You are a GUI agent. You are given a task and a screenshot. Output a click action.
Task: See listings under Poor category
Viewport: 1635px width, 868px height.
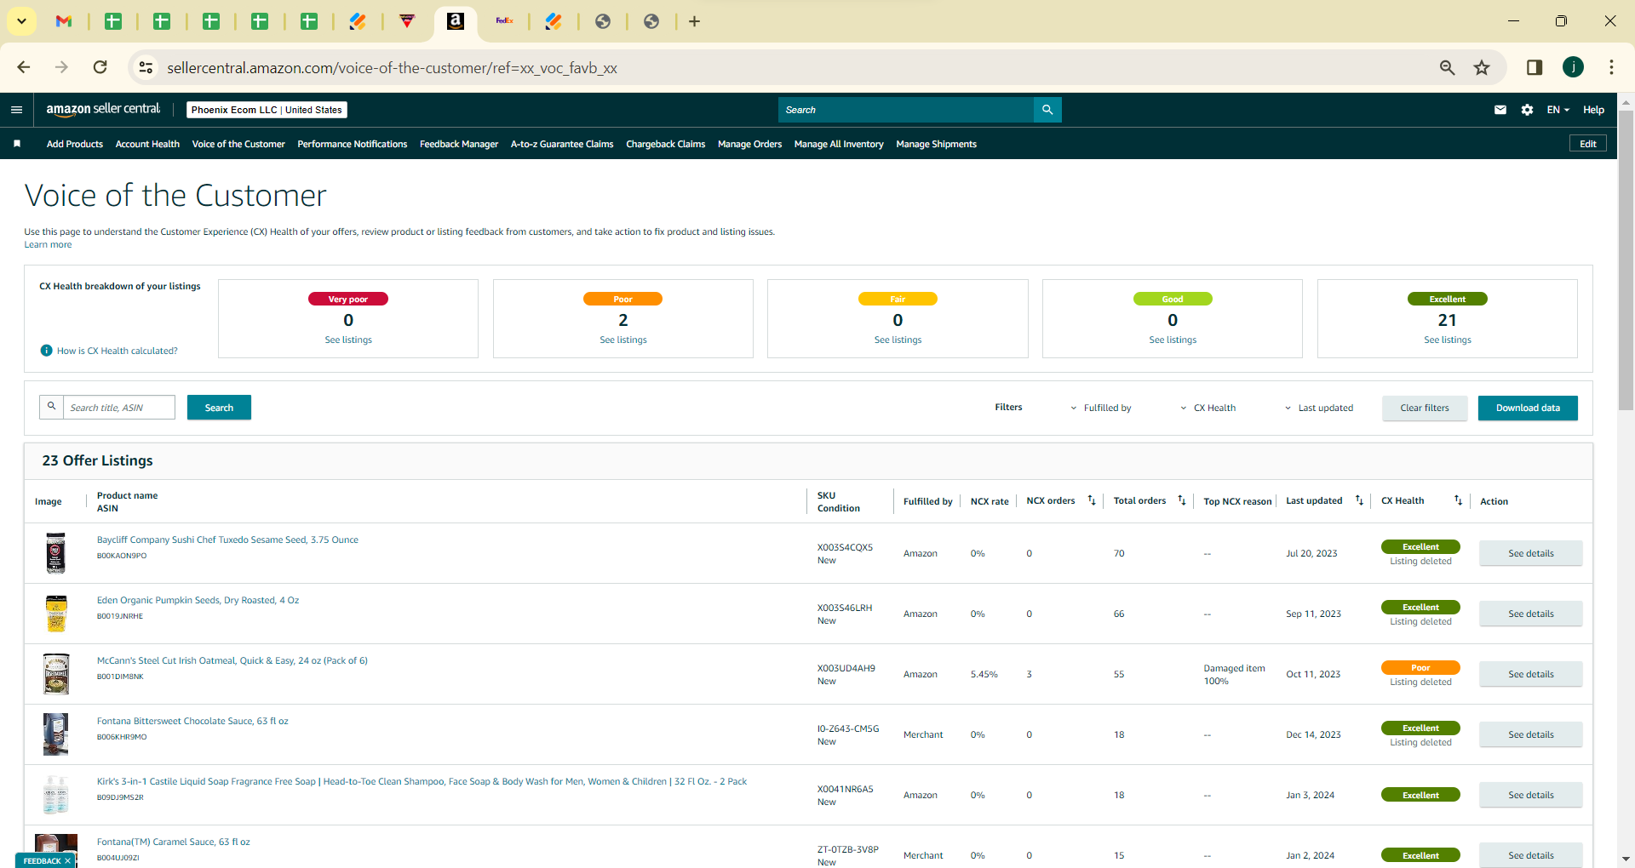point(623,340)
